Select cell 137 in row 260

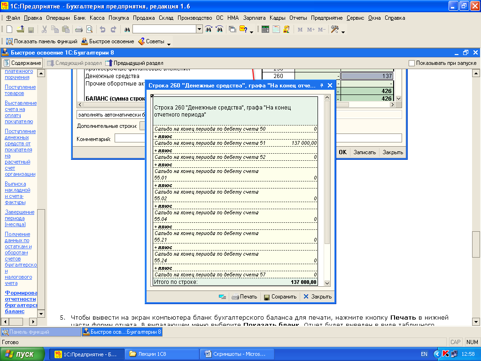367,76
